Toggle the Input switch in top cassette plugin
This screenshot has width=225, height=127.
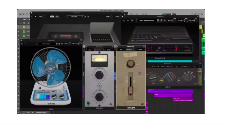[43, 17]
